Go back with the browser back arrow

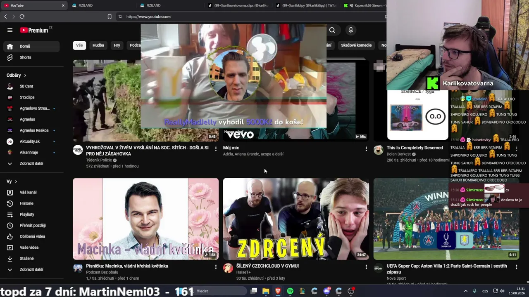point(5,16)
